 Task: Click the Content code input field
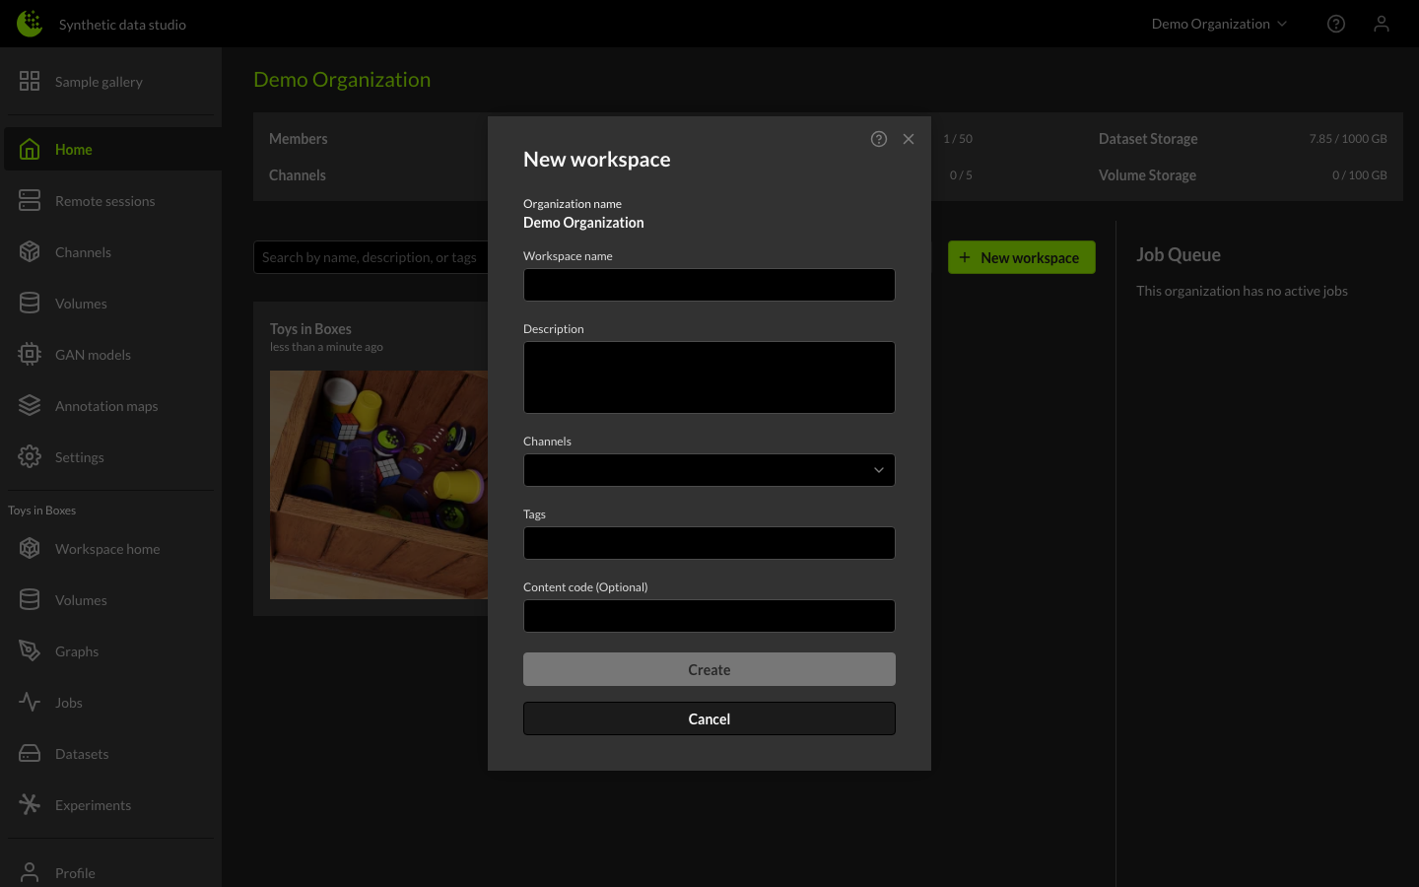coord(709,616)
